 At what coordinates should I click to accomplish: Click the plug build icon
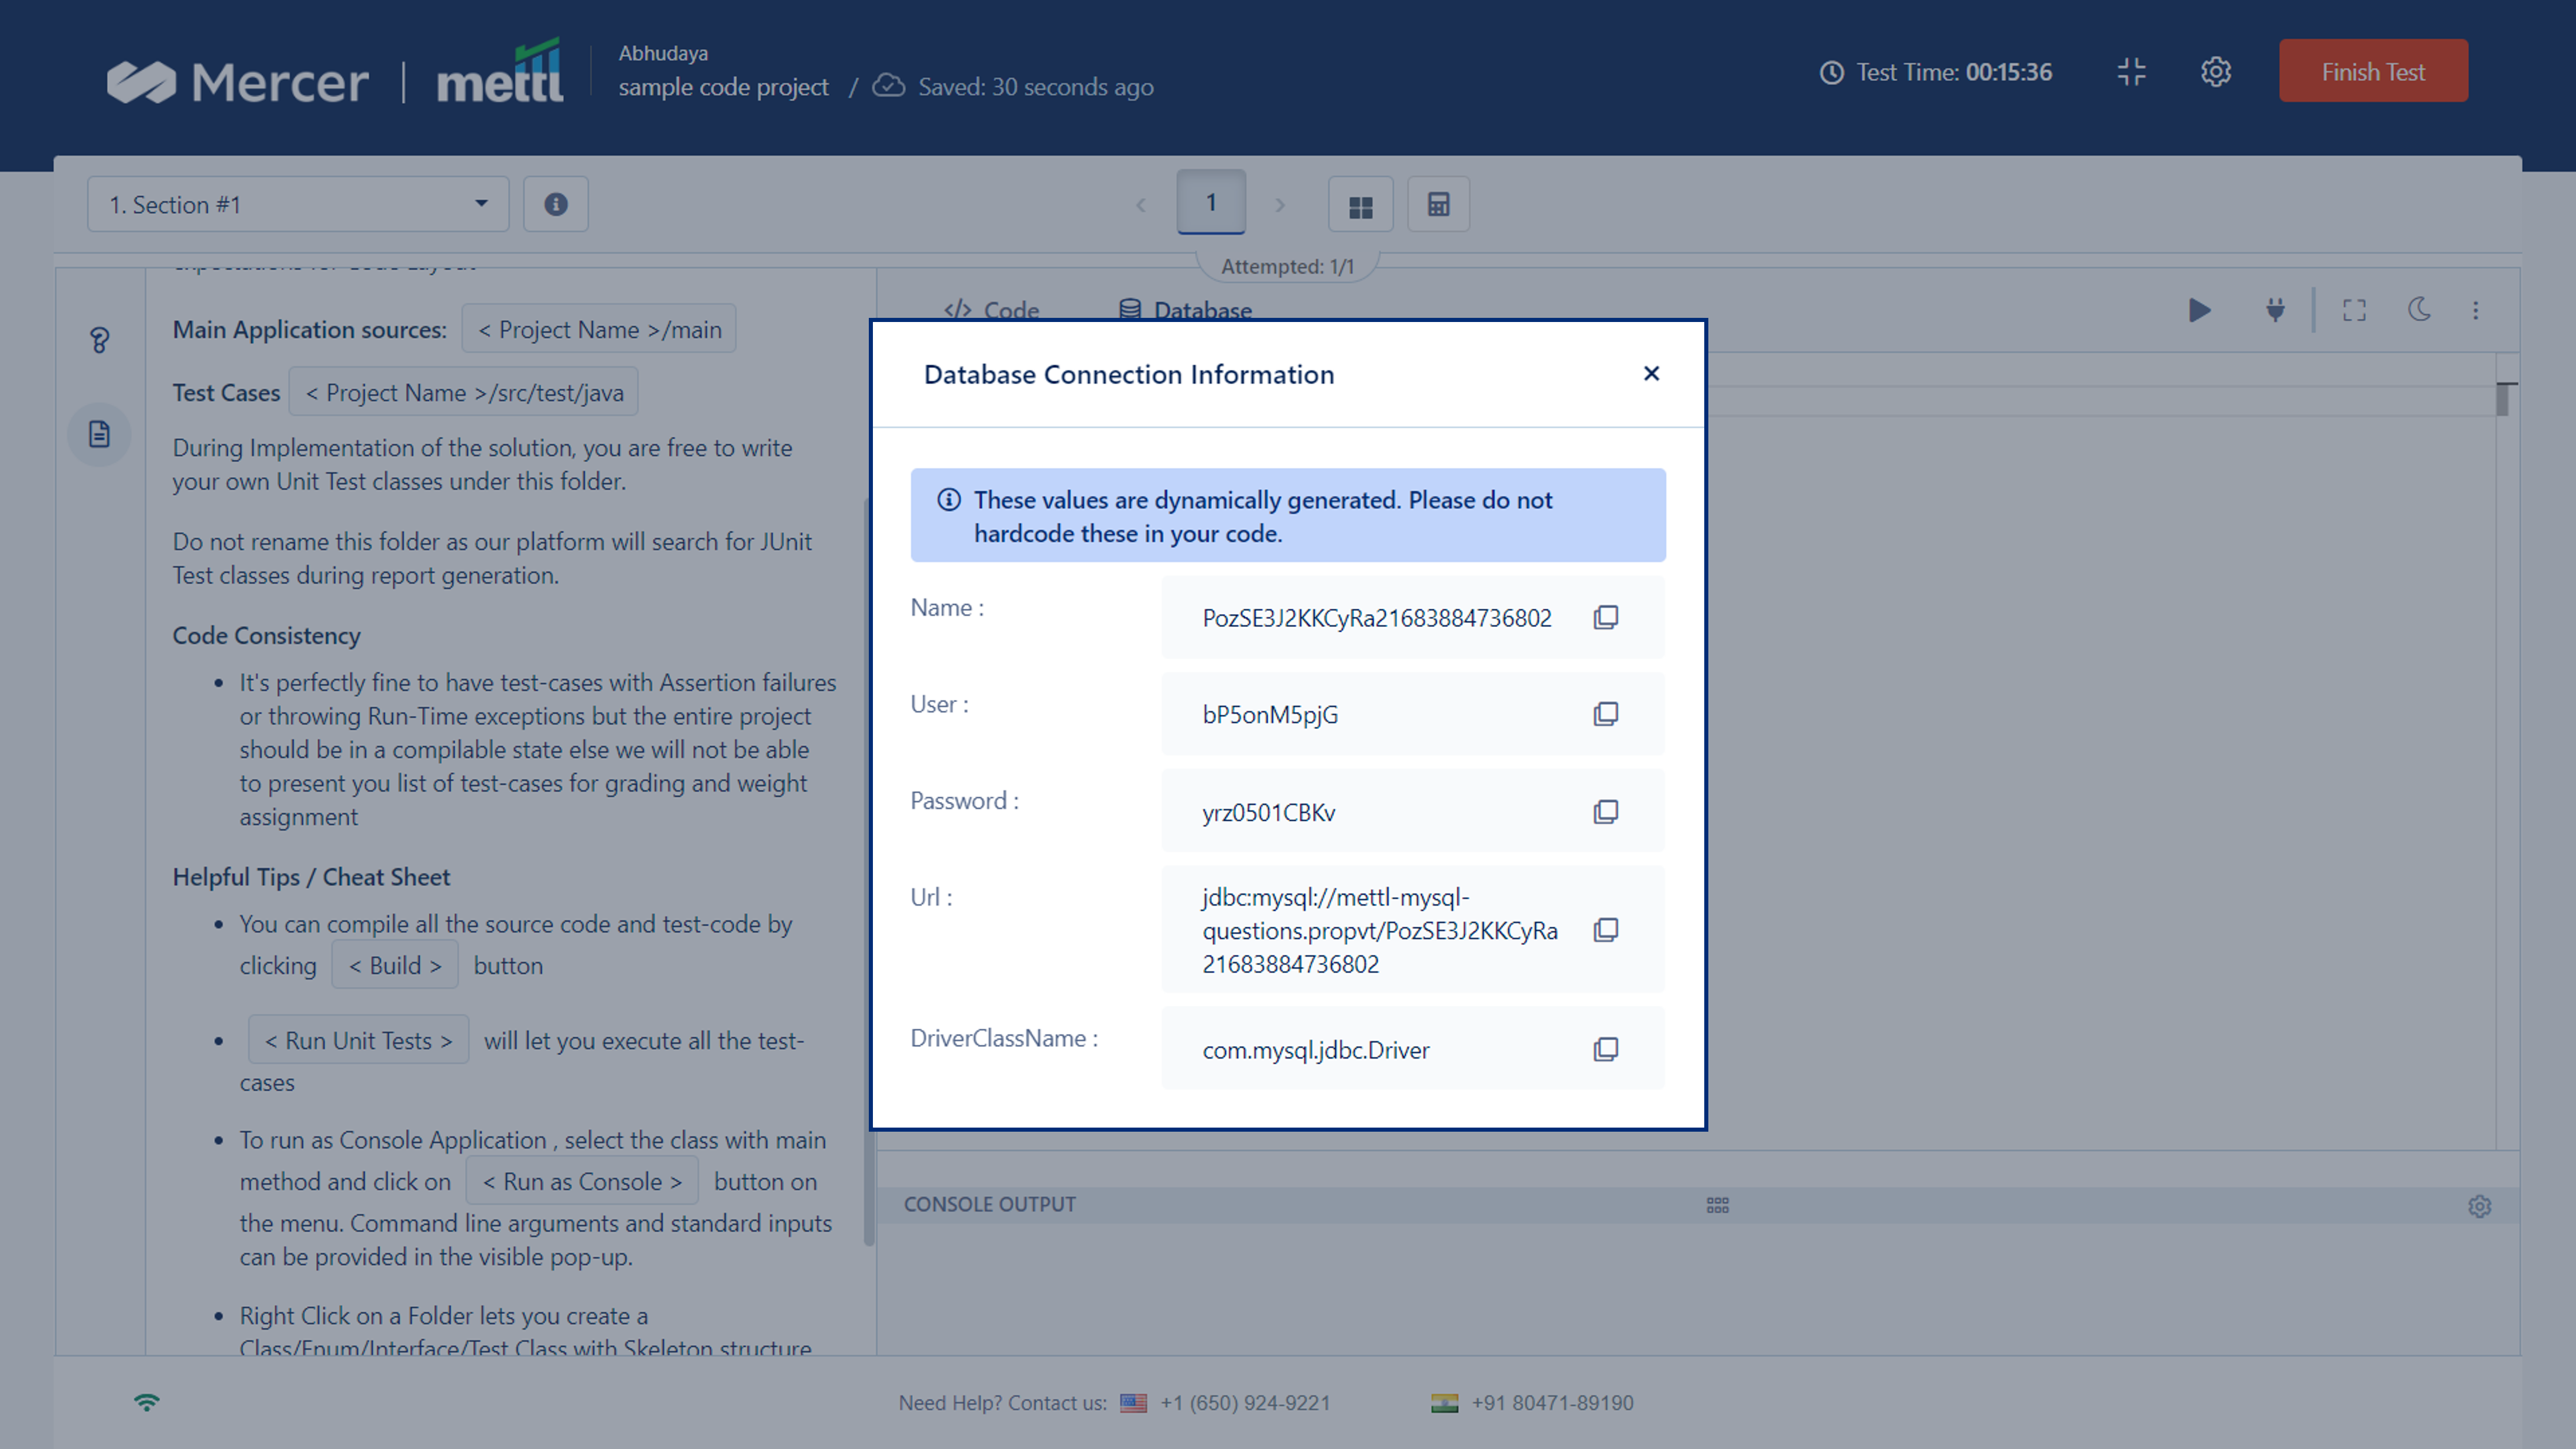2275,310
